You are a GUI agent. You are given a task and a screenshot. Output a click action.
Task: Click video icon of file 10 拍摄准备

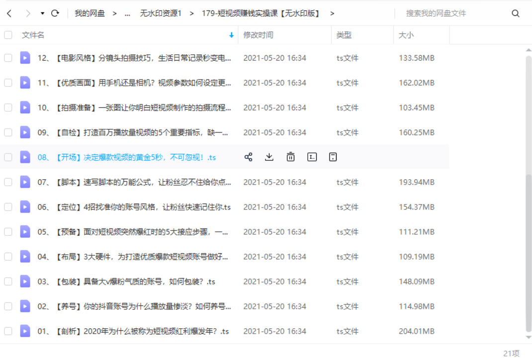click(25, 107)
